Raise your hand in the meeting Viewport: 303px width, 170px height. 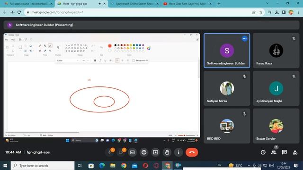167,152
